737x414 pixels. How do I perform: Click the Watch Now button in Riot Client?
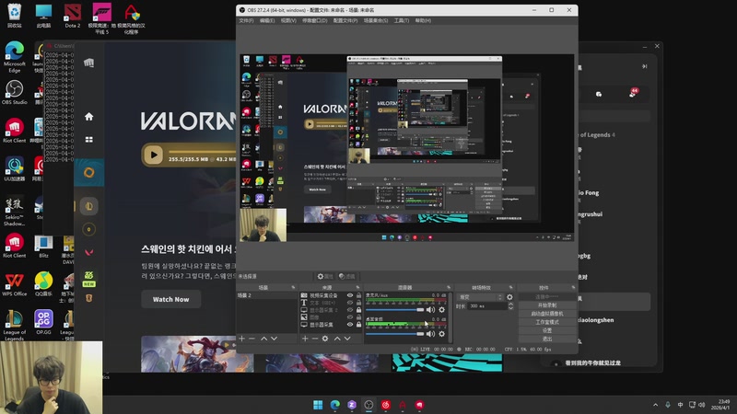[171, 299]
